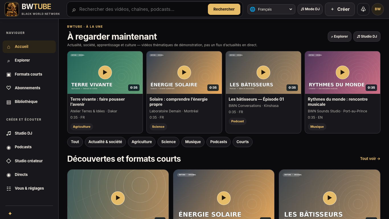Focus the video search field
Screen dimensions: 389x219
(142, 9)
